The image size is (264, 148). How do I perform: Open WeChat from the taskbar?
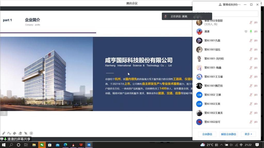pyautogui.click(x=41, y=145)
